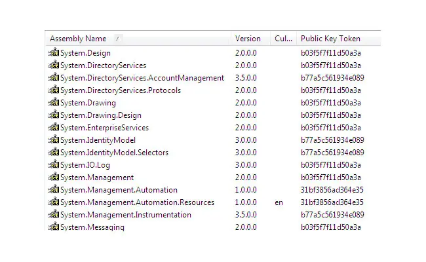
Task: Select System.DirectoryServices.AccountManagement name text
Action: point(142,78)
